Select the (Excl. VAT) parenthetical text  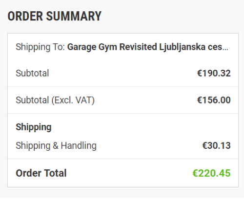click(x=73, y=100)
